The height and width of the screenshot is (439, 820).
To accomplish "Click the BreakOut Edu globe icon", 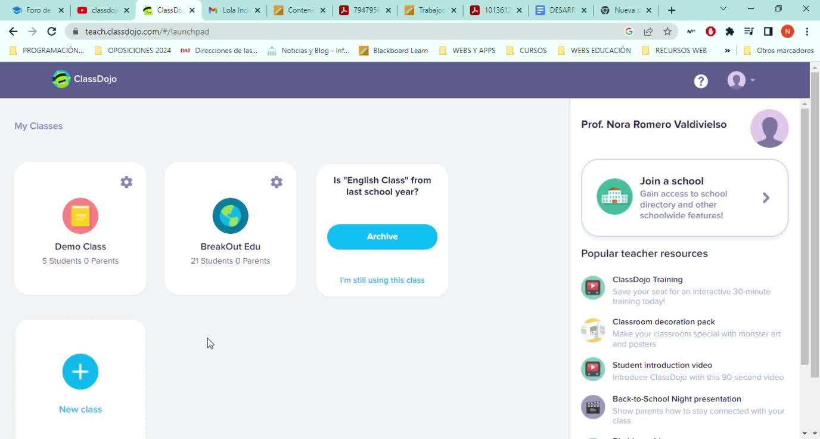I will [x=231, y=216].
